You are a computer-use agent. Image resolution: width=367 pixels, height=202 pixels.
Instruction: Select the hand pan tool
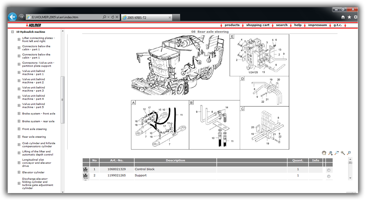click(324, 153)
